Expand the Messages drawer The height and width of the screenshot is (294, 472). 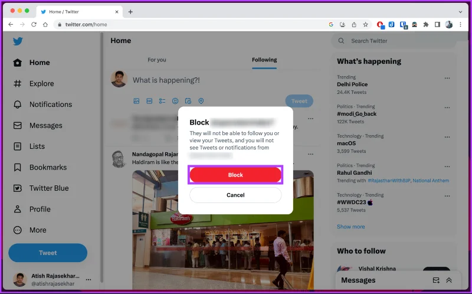[449, 280]
